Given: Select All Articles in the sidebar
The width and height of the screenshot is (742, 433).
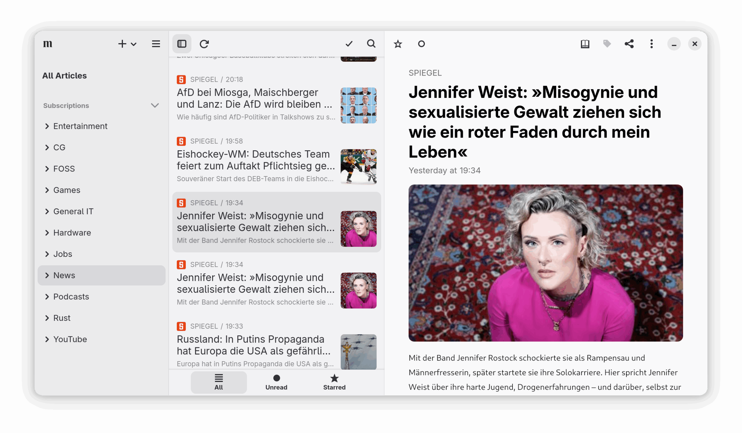Looking at the screenshot, I should tap(64, 76).
